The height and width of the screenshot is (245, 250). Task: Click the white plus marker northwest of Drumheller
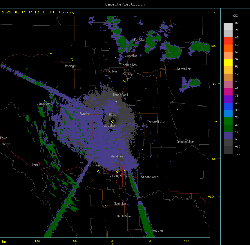[177, 109]
